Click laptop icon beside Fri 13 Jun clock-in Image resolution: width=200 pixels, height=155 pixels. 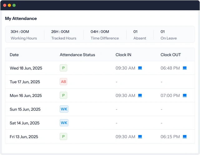click(140, 137)
